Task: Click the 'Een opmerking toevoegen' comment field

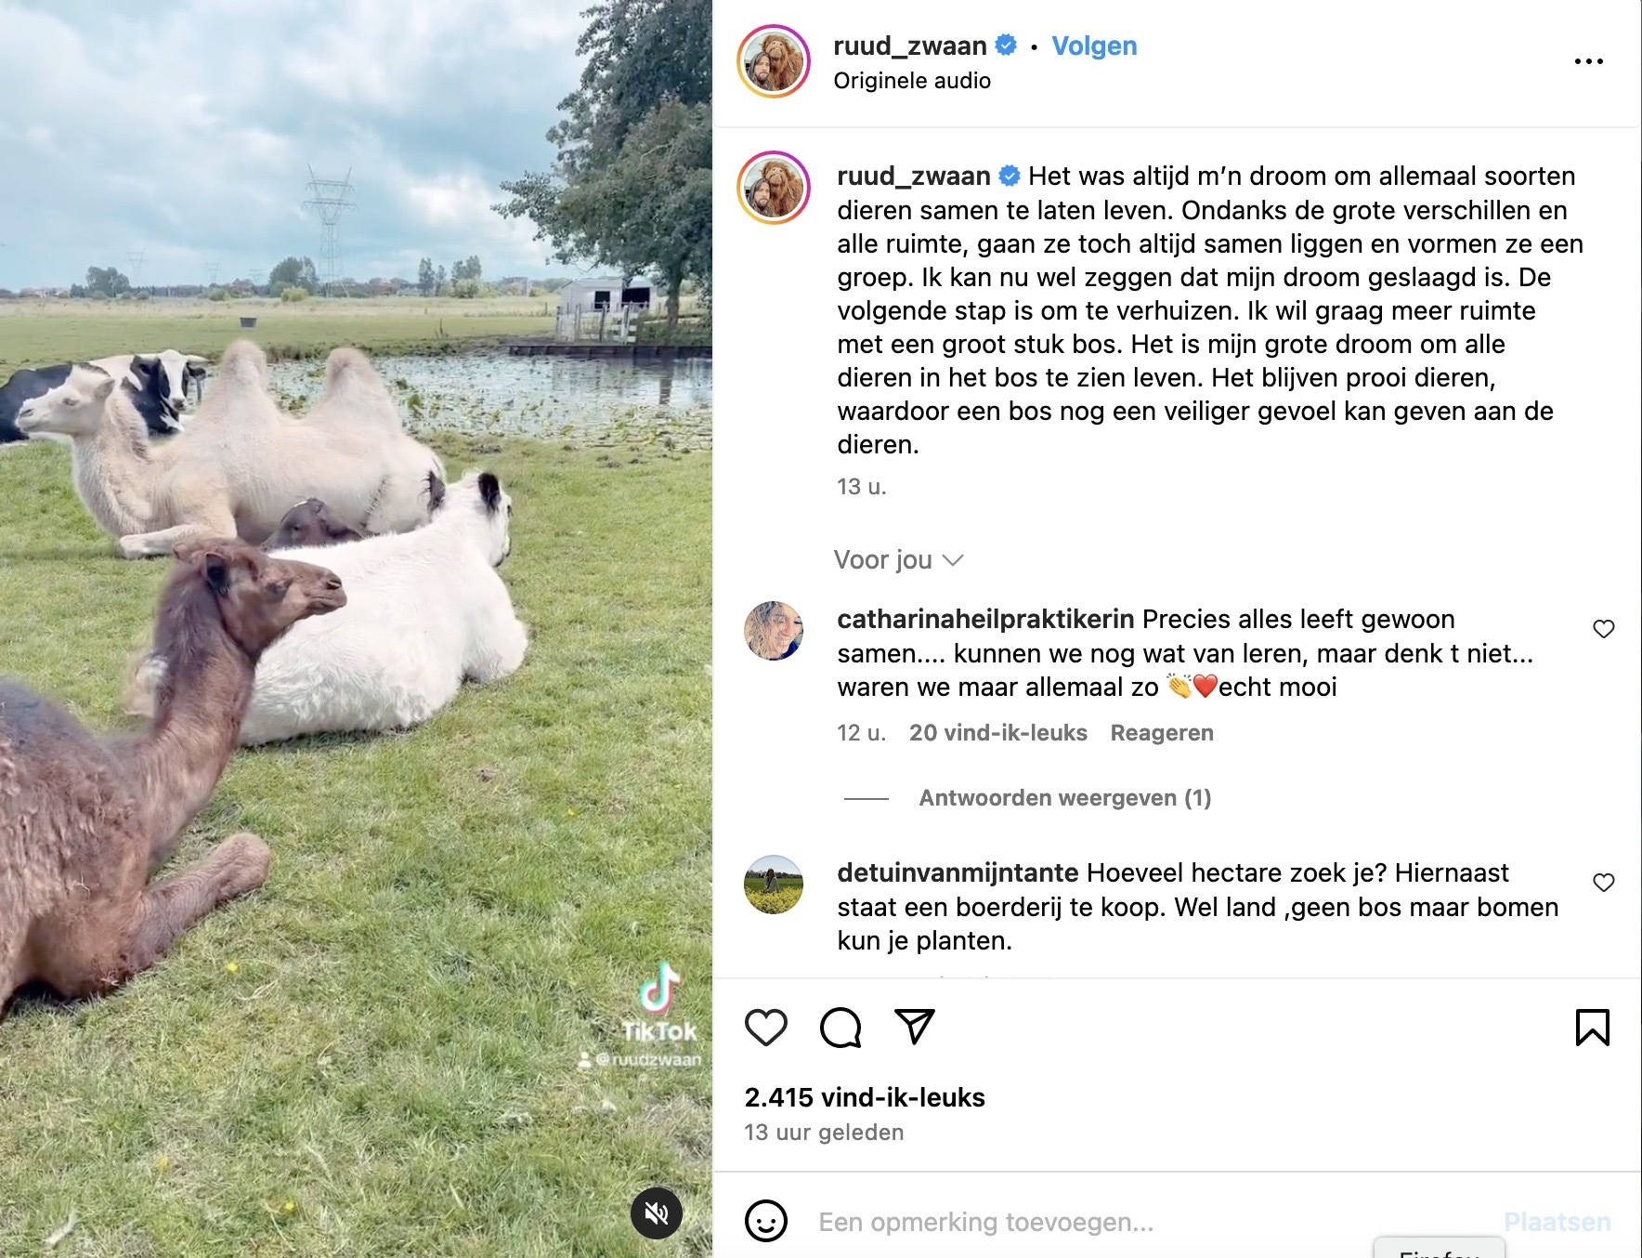Action: (x=1152, y=1222)
